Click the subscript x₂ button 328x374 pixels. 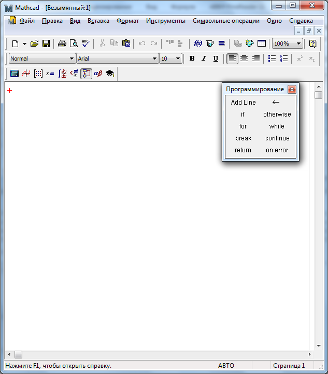coord(312,59)
